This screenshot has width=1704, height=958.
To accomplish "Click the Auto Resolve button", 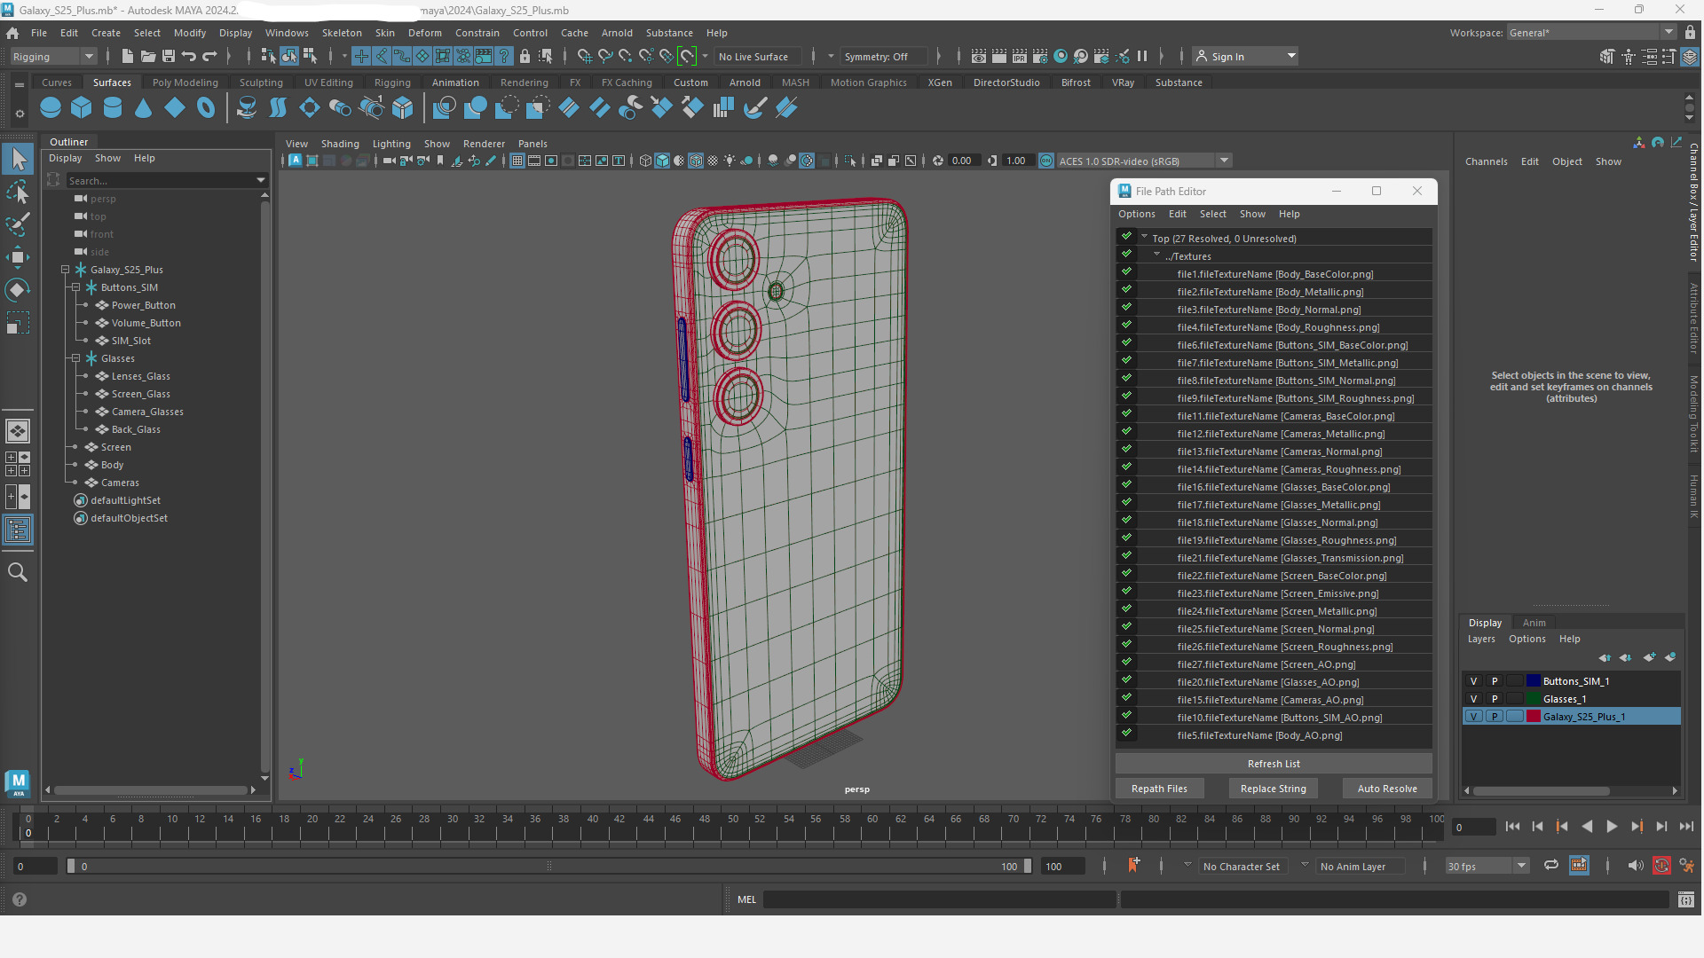I will [1387, 789].
